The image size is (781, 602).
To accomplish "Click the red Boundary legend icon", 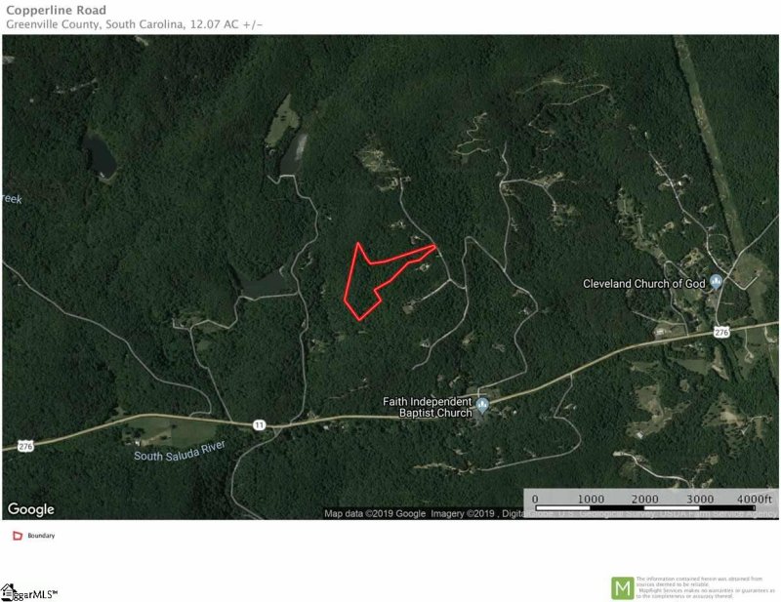I will pos(18,536).
